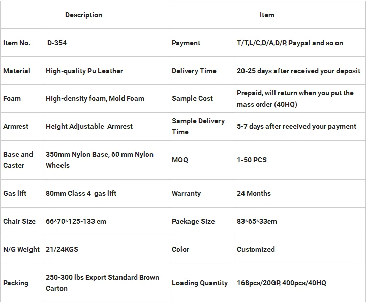Click the payment methods T/T, L/C cell
Screen dimensions: 366x303
pos(290,43)
